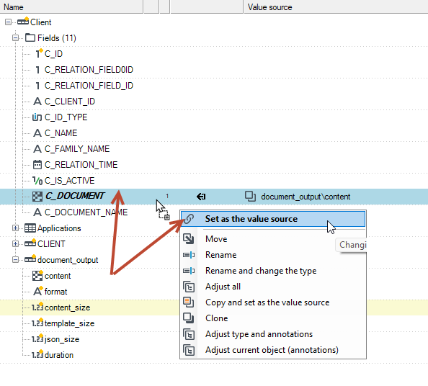Viewport: 428px width, 386px height.
Task: Select the content_size row
Action: click(214, 308)
